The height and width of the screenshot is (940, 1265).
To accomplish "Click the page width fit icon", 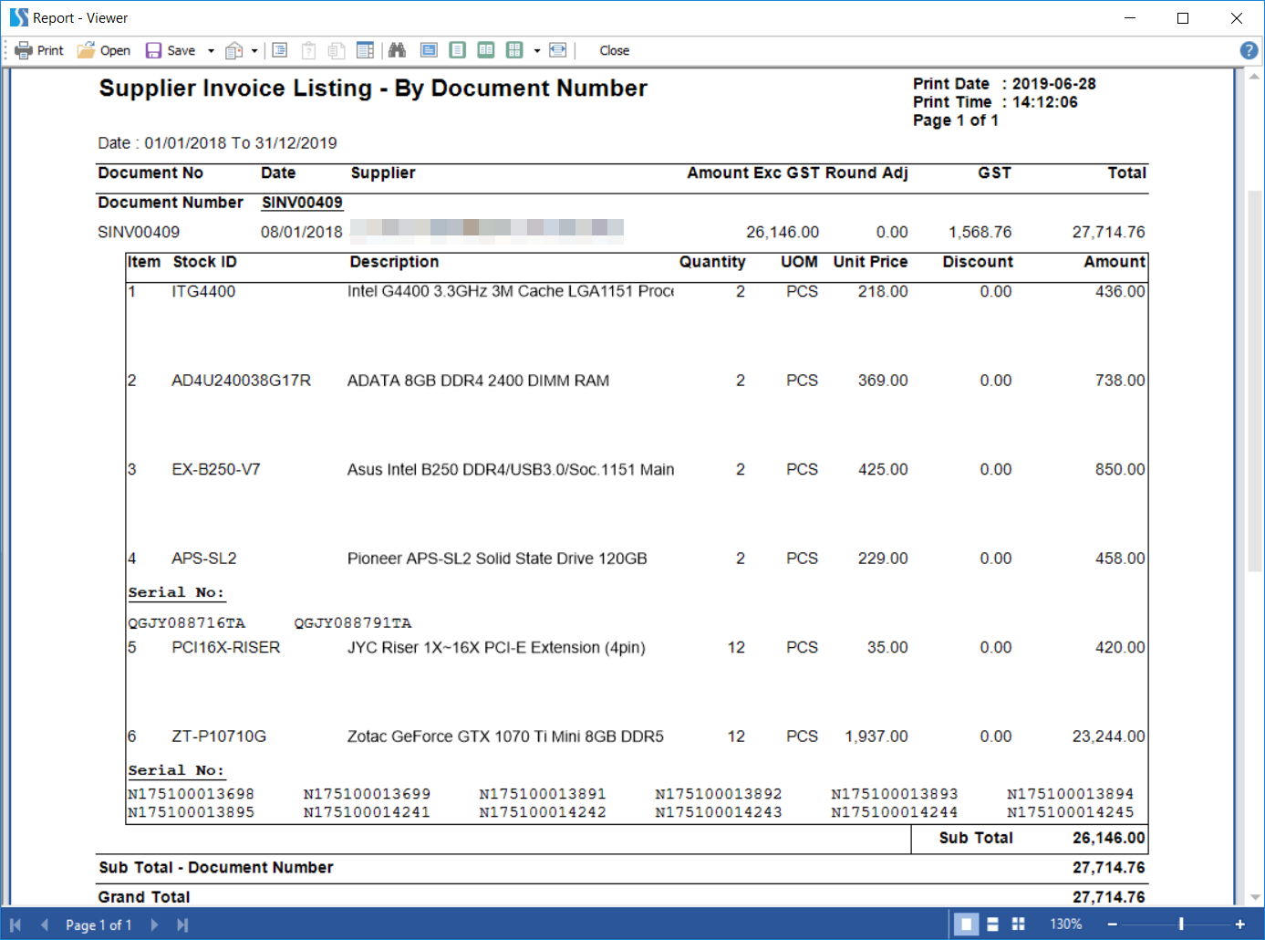I will click(x=558, y=50).
